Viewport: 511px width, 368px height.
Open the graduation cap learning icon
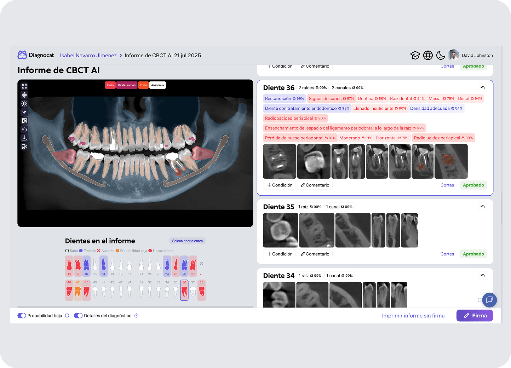coord(415,56)
